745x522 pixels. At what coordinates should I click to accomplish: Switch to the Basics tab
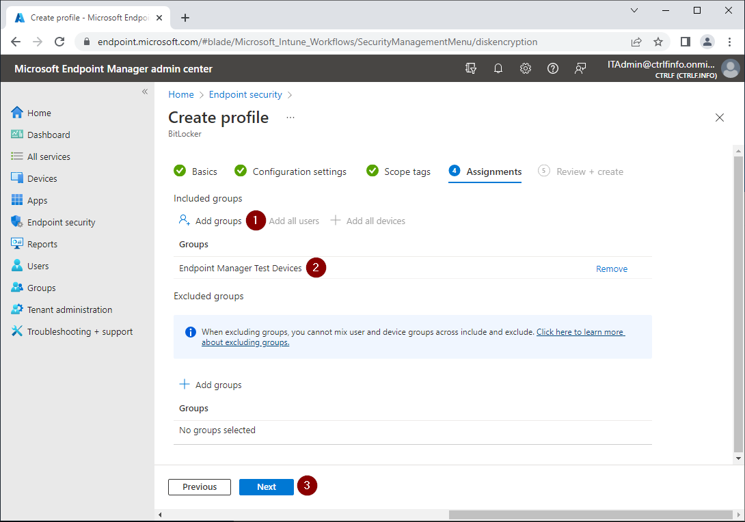point(204,171)
